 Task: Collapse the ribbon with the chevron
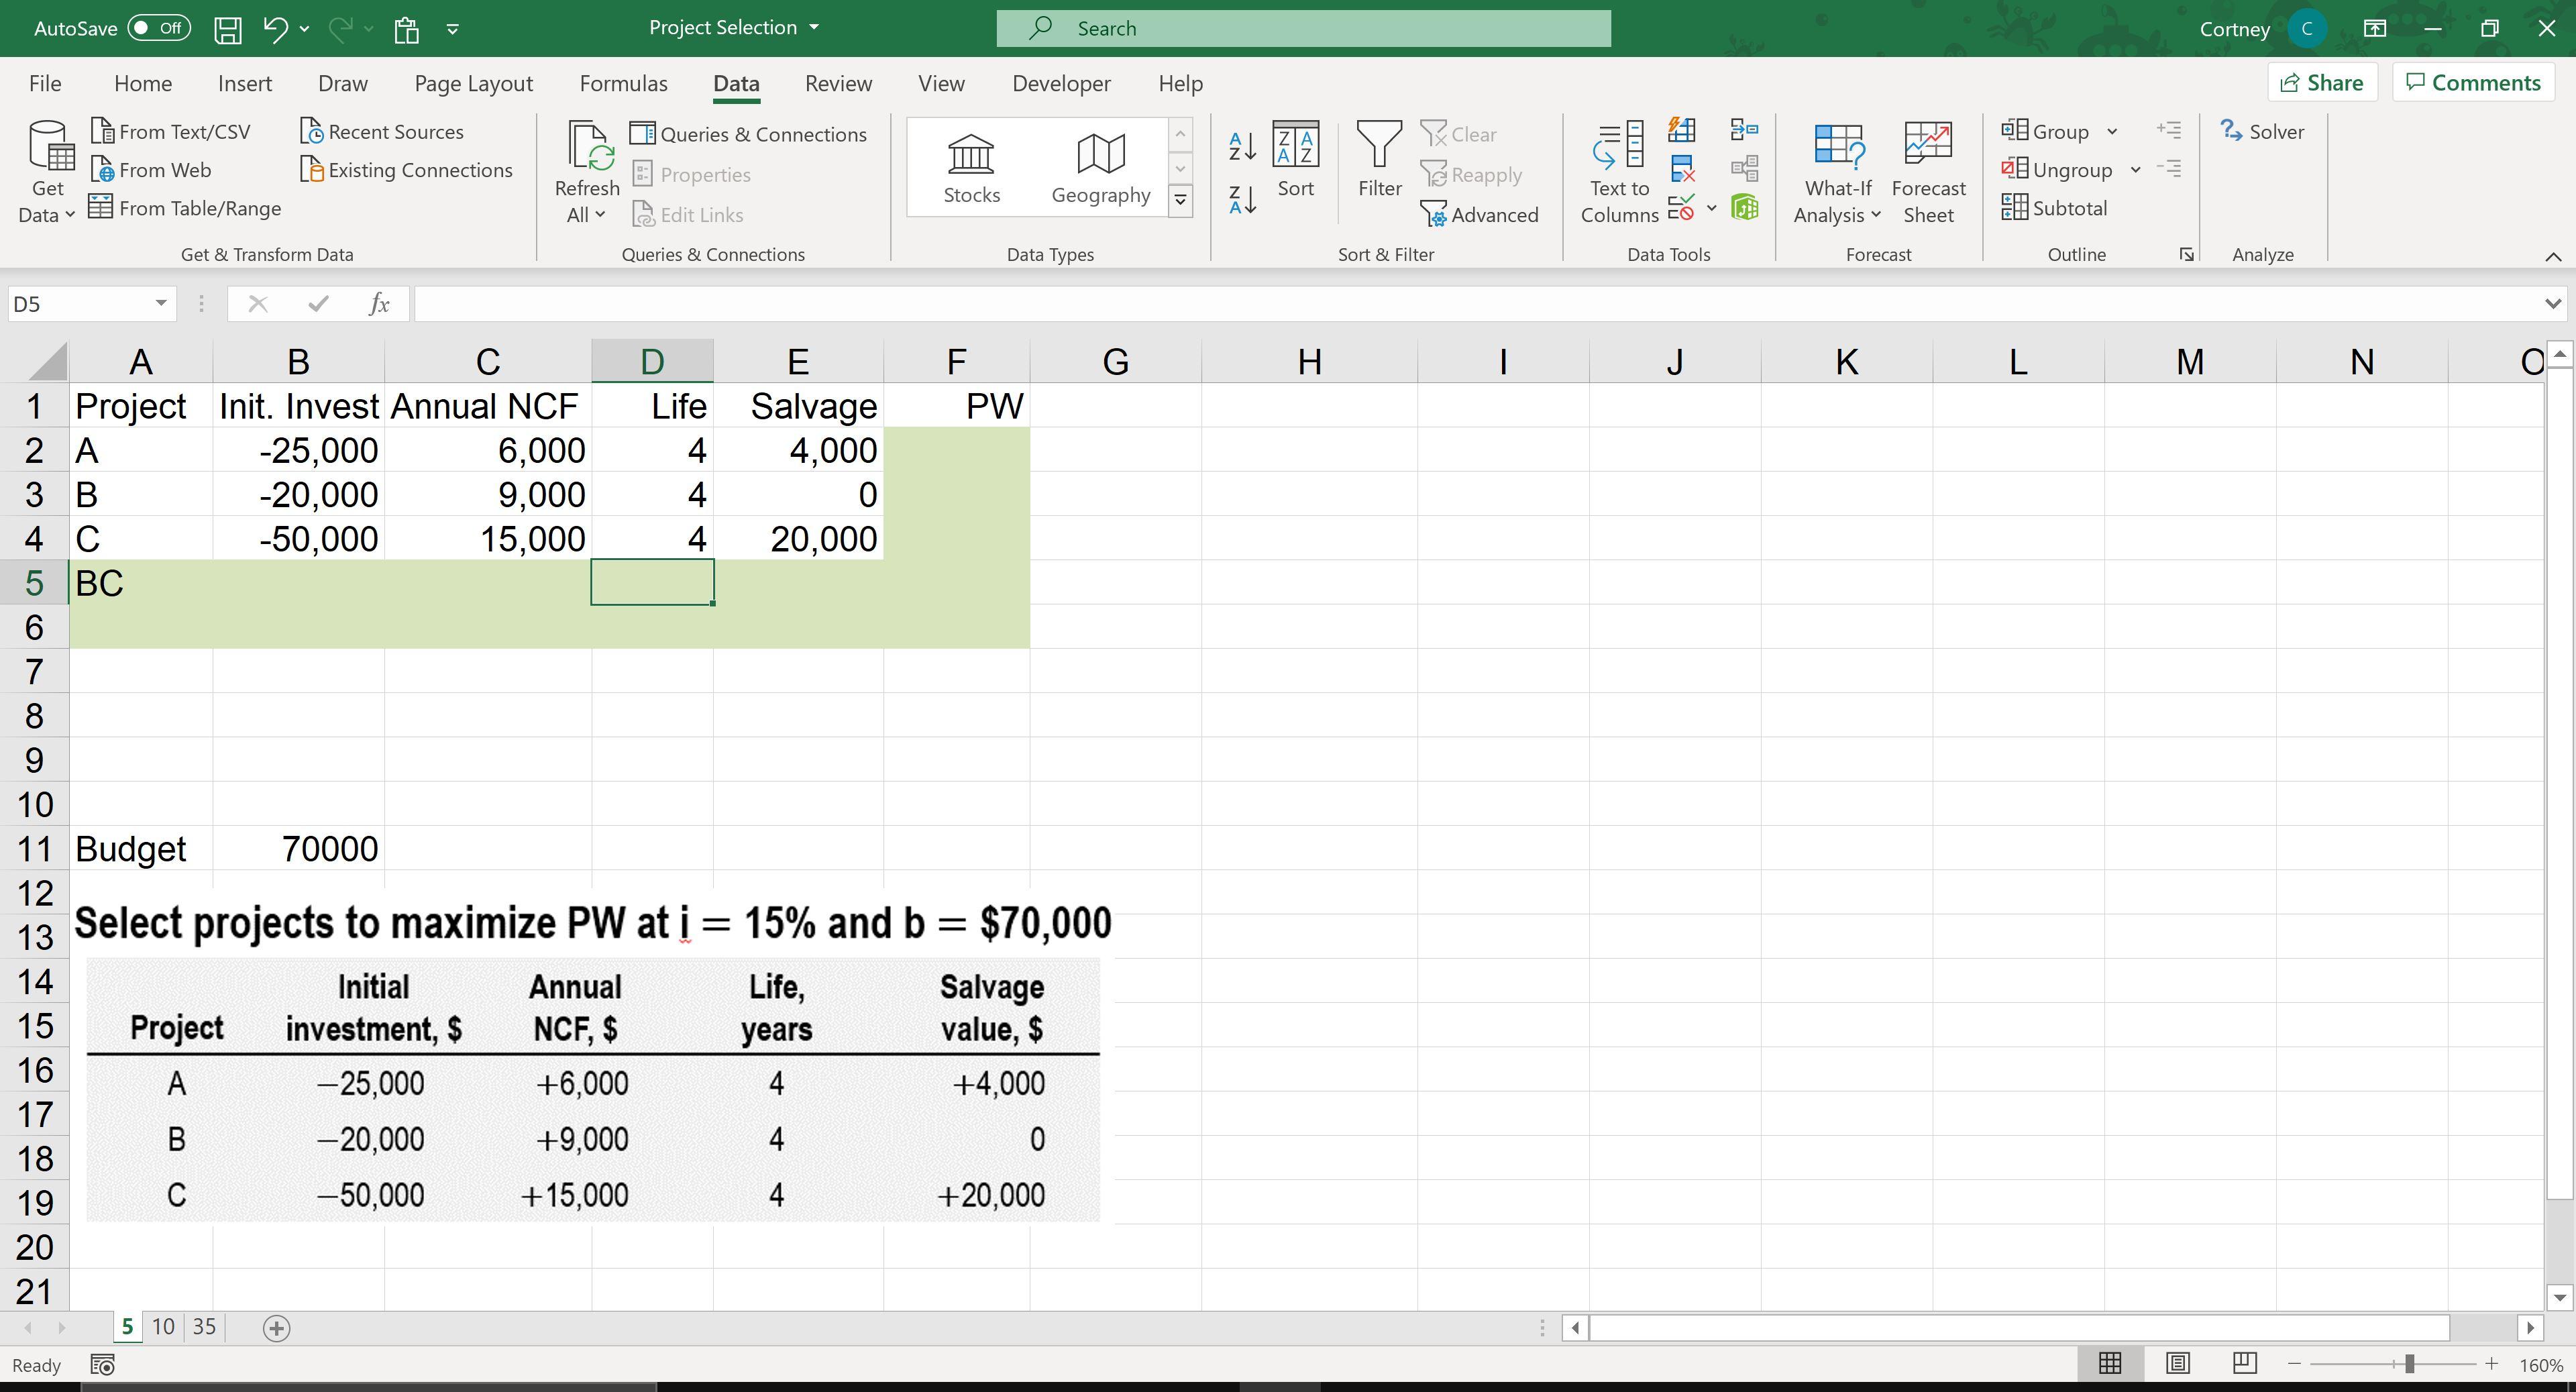(x=2553, y=256)
